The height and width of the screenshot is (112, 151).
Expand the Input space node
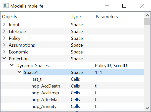(x=4, y=24)
